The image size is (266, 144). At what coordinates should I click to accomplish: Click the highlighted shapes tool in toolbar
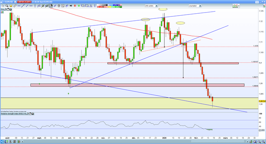pos(51,6)
